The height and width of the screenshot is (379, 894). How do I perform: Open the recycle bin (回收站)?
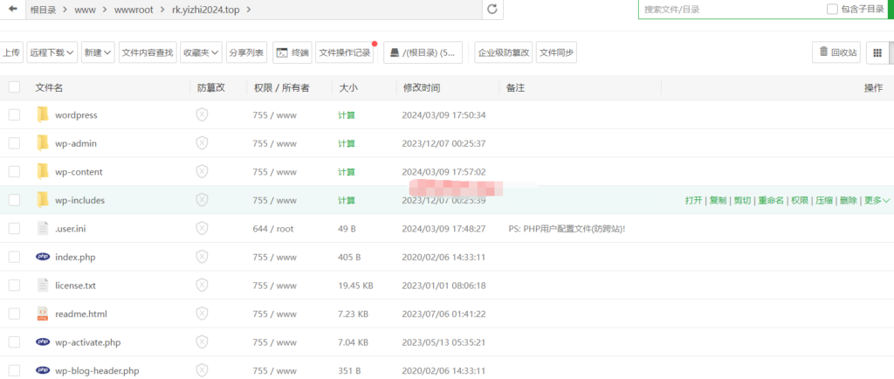coord(837,52)
